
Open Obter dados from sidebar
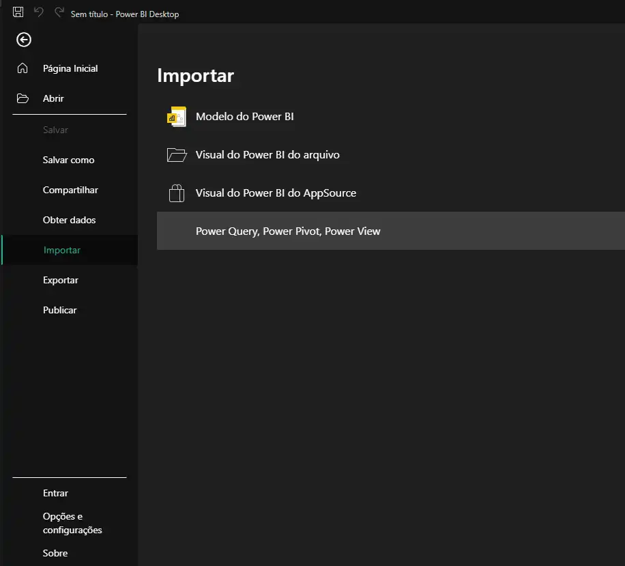click(x=69, y=220)
